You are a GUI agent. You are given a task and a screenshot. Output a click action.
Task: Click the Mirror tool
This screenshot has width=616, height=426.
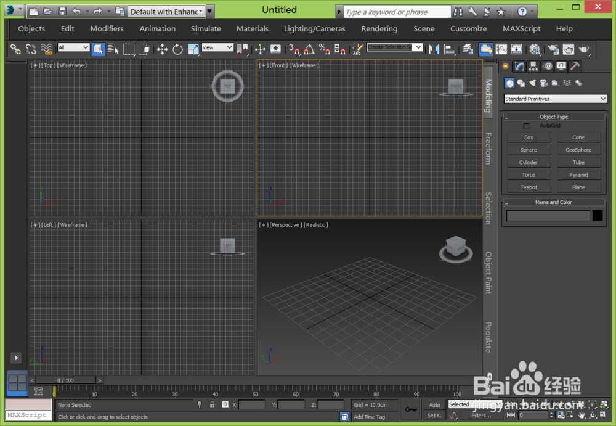pos(434,49)
